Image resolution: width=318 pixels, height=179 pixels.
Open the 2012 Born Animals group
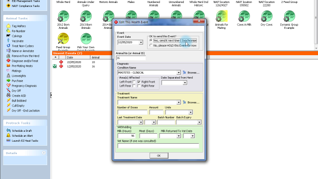point(63,20)
